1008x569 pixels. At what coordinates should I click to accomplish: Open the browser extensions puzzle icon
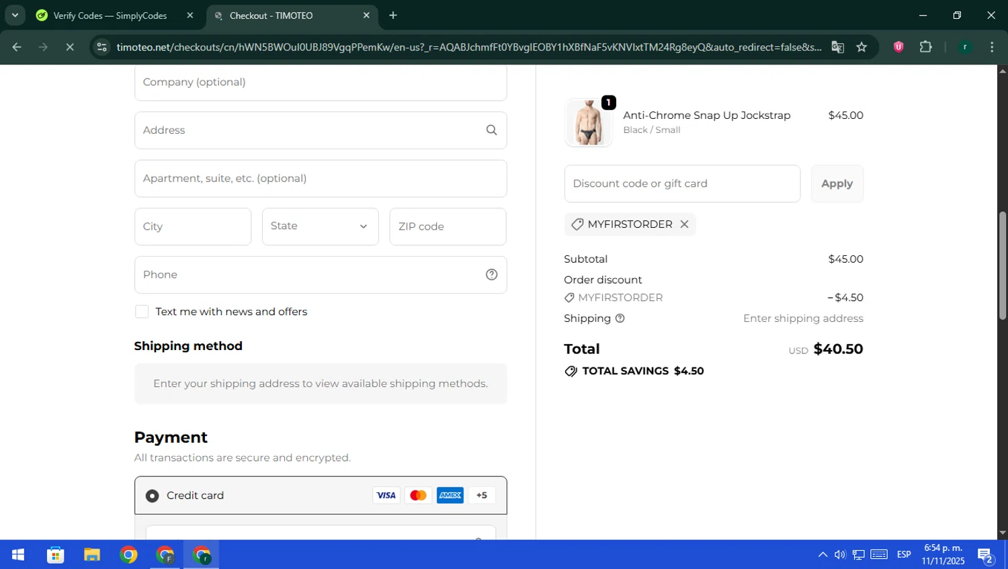tap(926, 47)
